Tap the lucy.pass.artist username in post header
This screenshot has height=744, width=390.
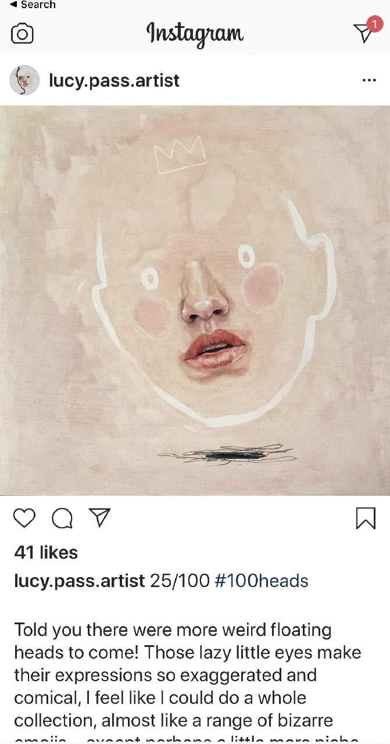click(x=114, y=80)
